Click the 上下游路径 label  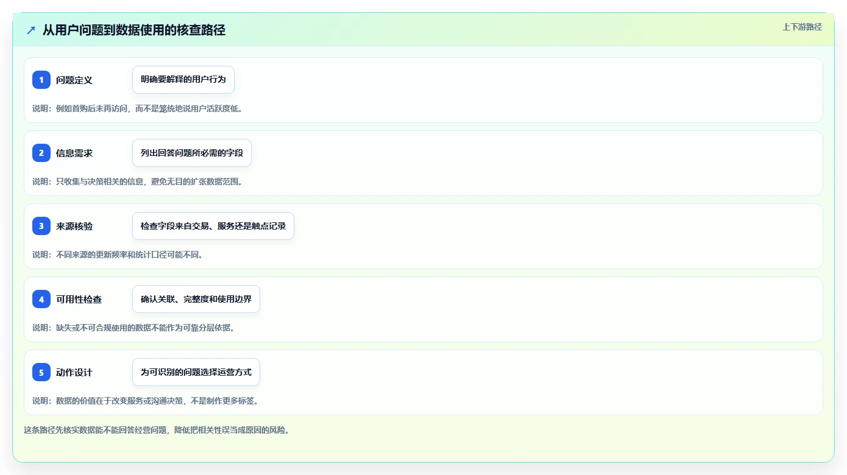click(x=802, y=27)
